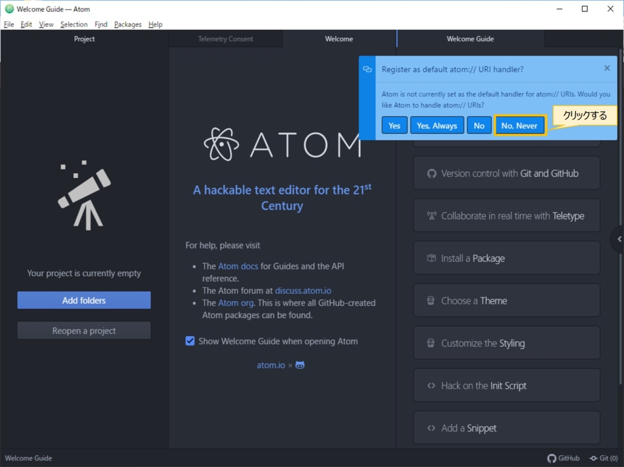Click the radio tower icon beside Teletype
The image size is (624, 467).
(x=431, y=216)
